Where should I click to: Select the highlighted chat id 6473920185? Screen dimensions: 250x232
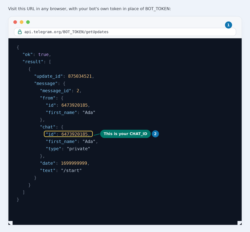[x=74, y=134]
